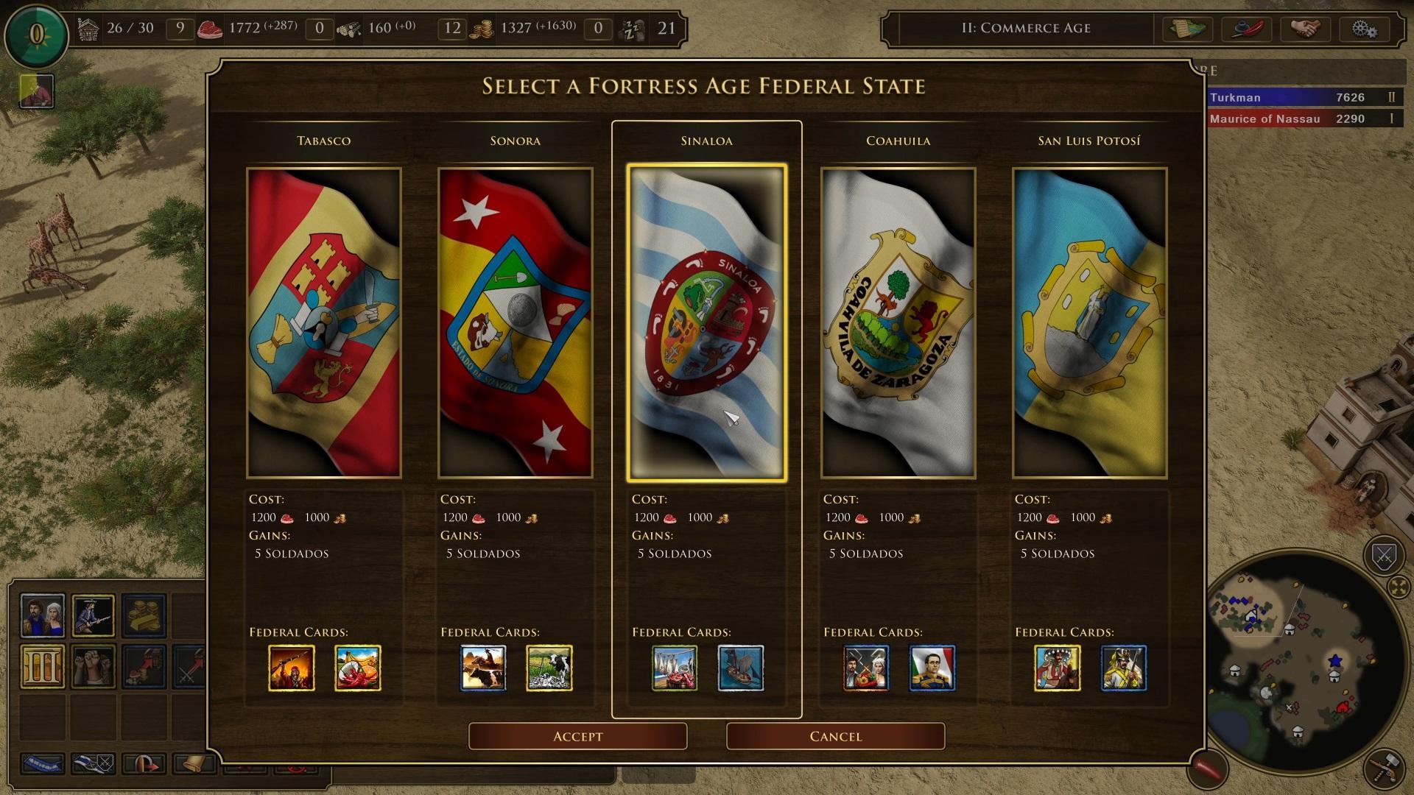This screenshot has height=795, width=1414.
Task: Click the Accept button
Action: (x=577, y=736)
